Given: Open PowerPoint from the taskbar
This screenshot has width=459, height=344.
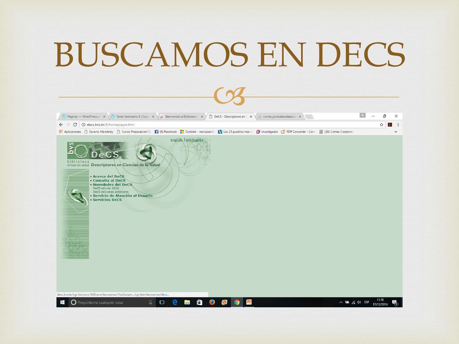Looking at the screenshot, I should 249,302.
